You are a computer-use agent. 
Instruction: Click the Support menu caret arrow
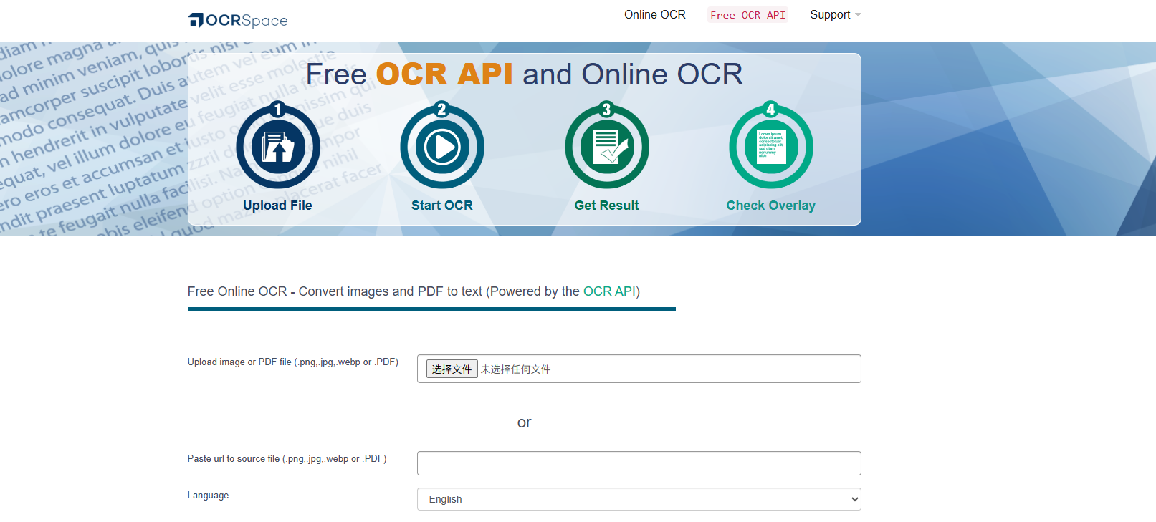858,15
